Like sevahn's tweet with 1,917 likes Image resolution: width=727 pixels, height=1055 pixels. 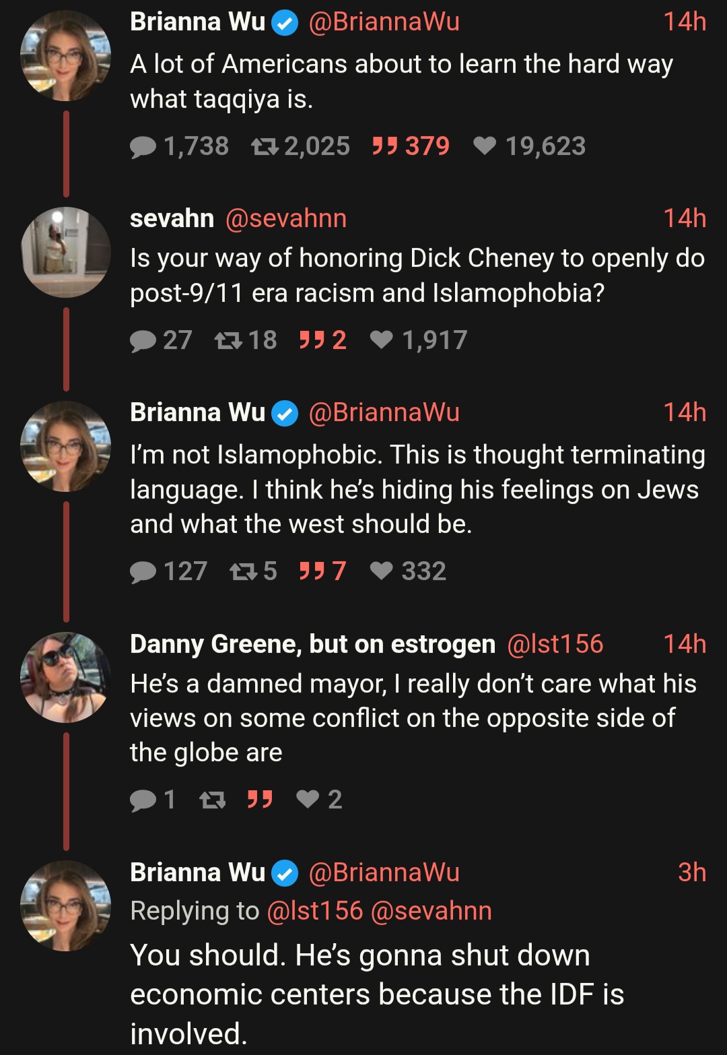[x=382, y=340]
